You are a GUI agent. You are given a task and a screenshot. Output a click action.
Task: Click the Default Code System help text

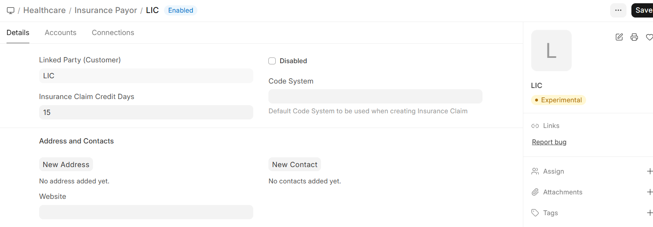coord(368,111)
